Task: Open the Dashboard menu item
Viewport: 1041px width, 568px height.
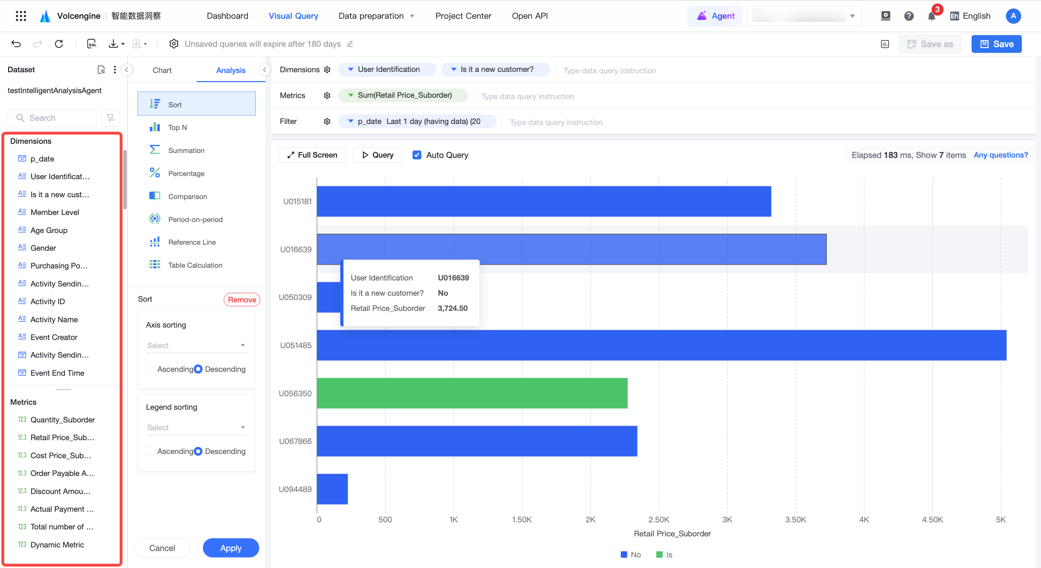Action: point(228,16)
